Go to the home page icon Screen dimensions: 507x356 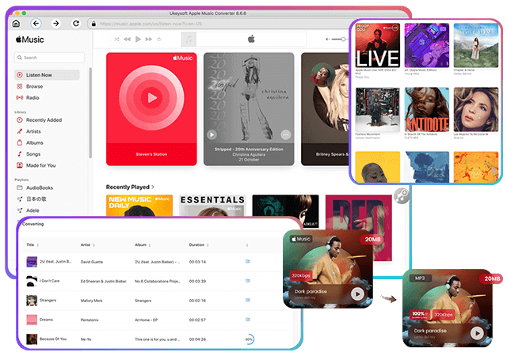[x=16, y=24]
